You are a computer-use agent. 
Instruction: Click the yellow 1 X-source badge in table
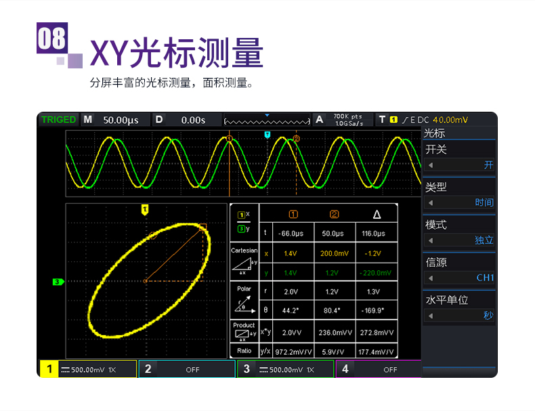click(x=241, y=215)
